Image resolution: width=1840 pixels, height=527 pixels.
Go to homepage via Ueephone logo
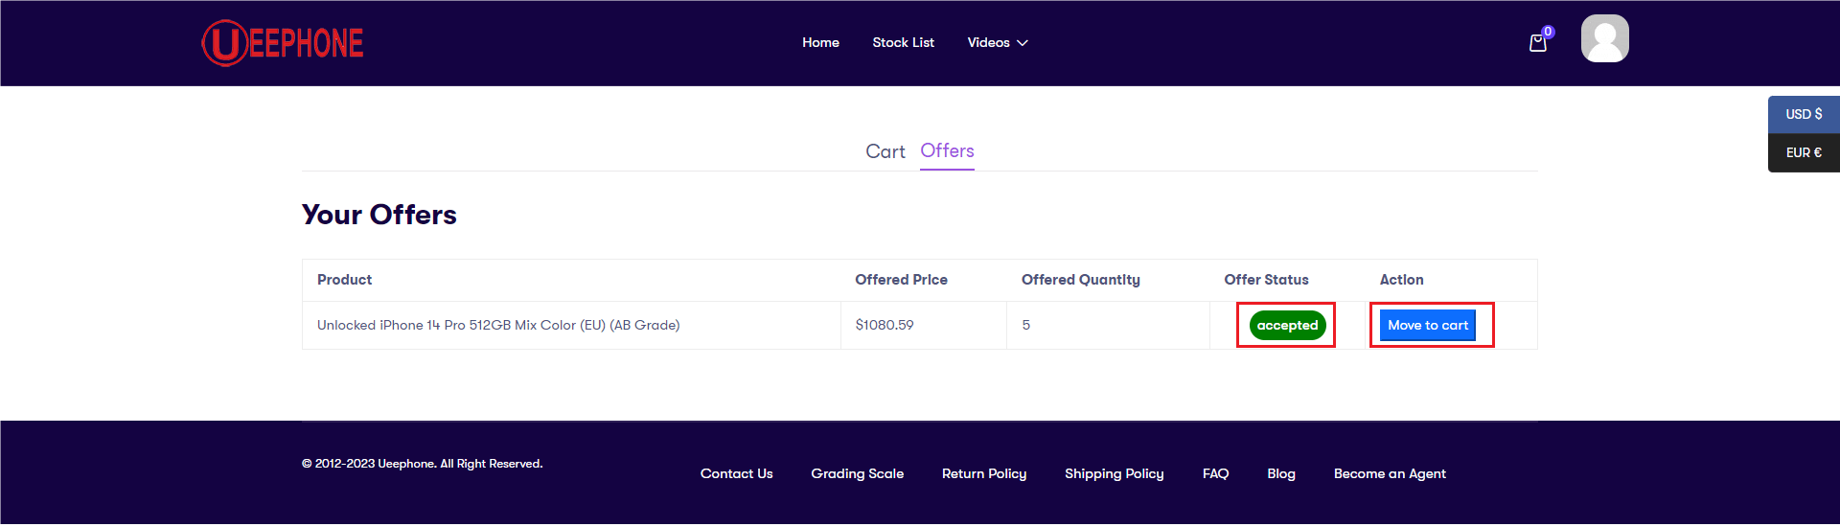(283, 43)
